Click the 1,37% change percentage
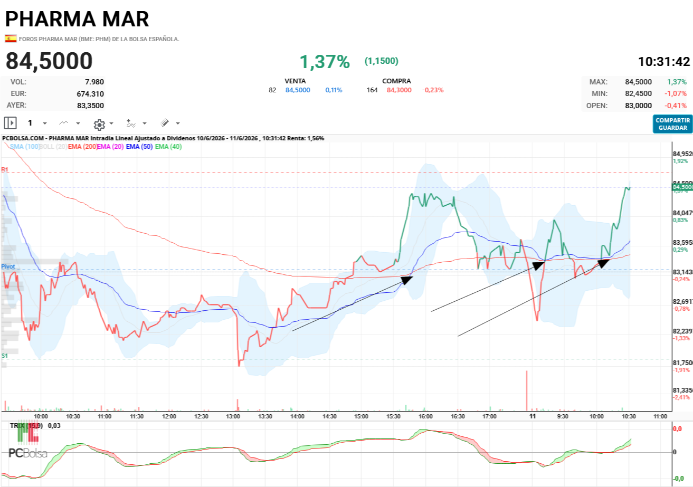Image resolution: width=693 pixels, height=487 pixels. point(325,62)
